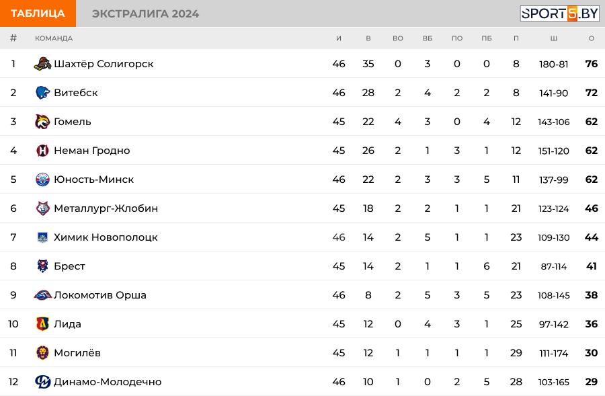Screen dimensions: 605x396
Task: Click the Локомотив Орша logo icon
Action: tap(42, 295)
